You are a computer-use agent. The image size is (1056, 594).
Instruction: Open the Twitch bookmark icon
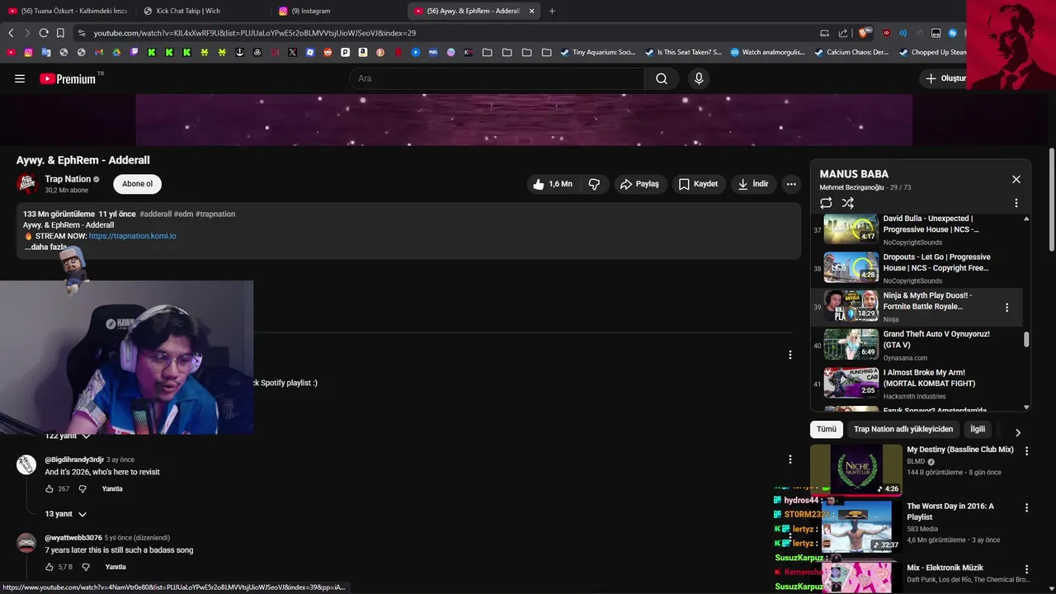[x=134, y=52]
